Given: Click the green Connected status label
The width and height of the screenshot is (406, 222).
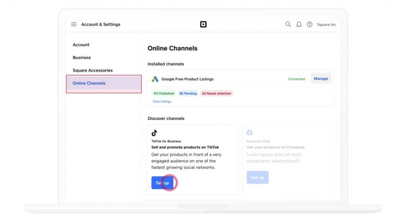Looking at the screenshot, I should (x=297, y=79).
